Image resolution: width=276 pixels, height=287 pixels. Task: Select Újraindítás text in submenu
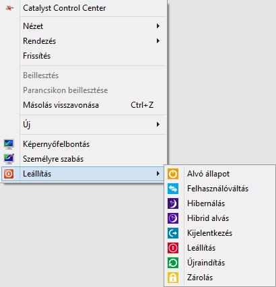(x=206, y=263)
